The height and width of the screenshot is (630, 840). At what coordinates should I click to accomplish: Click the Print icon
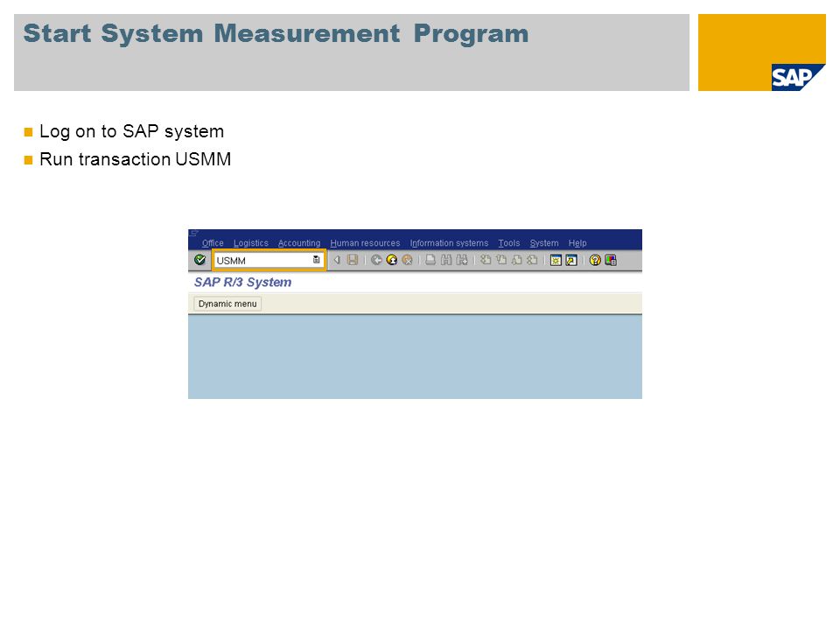point(430,261)
